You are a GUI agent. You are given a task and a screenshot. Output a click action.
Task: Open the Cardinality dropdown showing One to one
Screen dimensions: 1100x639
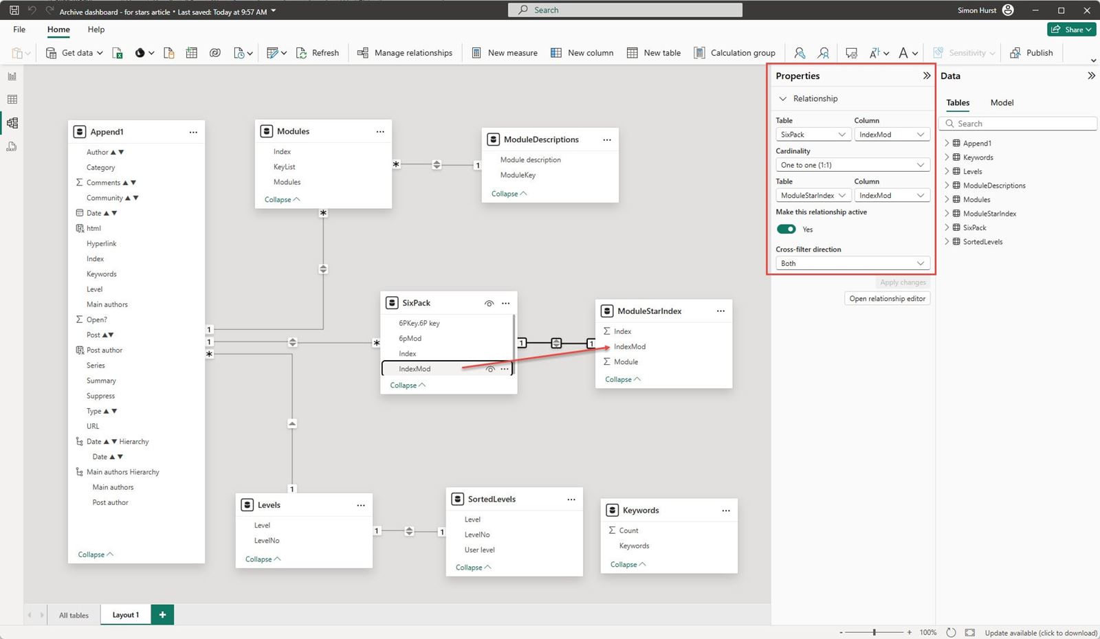tap(852, 164)
